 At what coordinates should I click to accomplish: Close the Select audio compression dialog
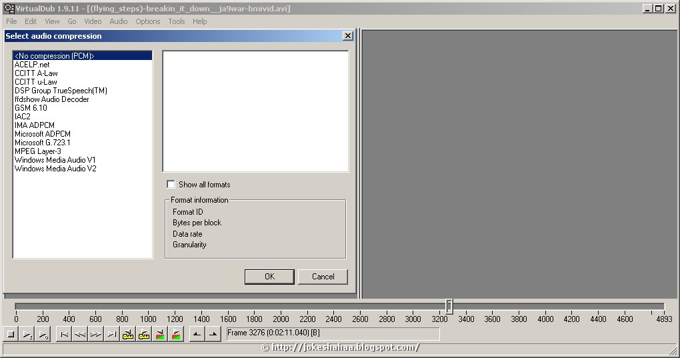coord(348,36)
